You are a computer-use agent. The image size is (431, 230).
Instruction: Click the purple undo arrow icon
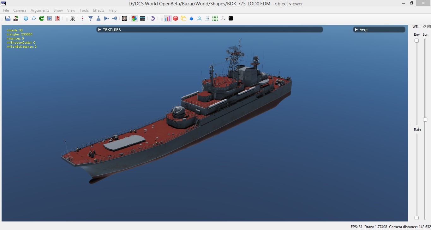153,18
